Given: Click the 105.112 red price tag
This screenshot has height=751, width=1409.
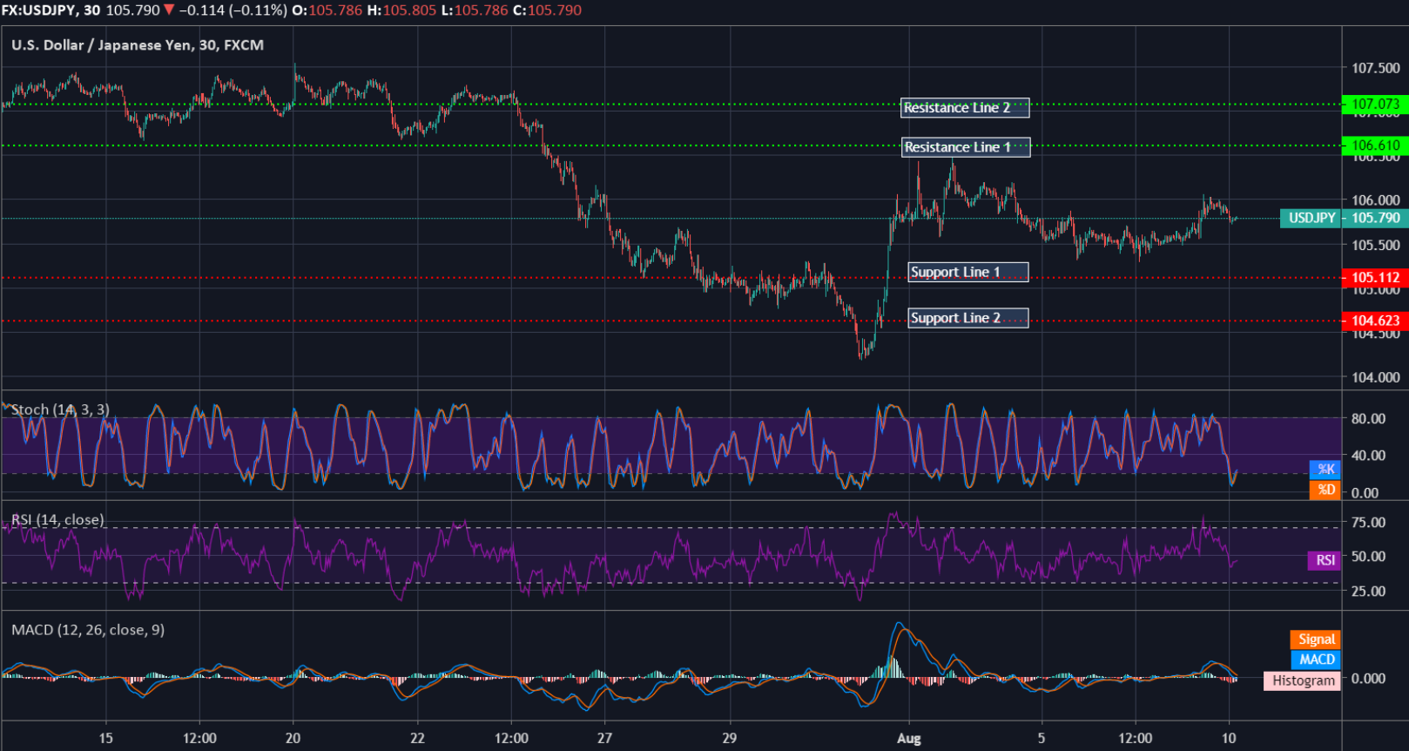Looking at the screenshot, I should 1375,278.
